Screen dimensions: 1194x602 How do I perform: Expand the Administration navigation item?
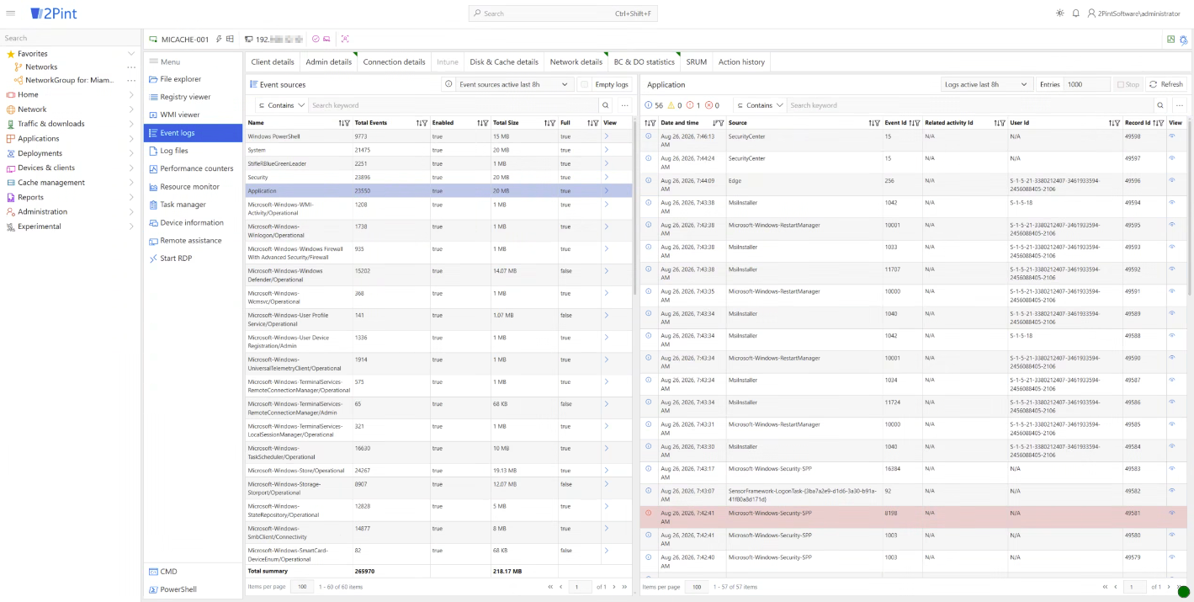click(x=131, y=212)
